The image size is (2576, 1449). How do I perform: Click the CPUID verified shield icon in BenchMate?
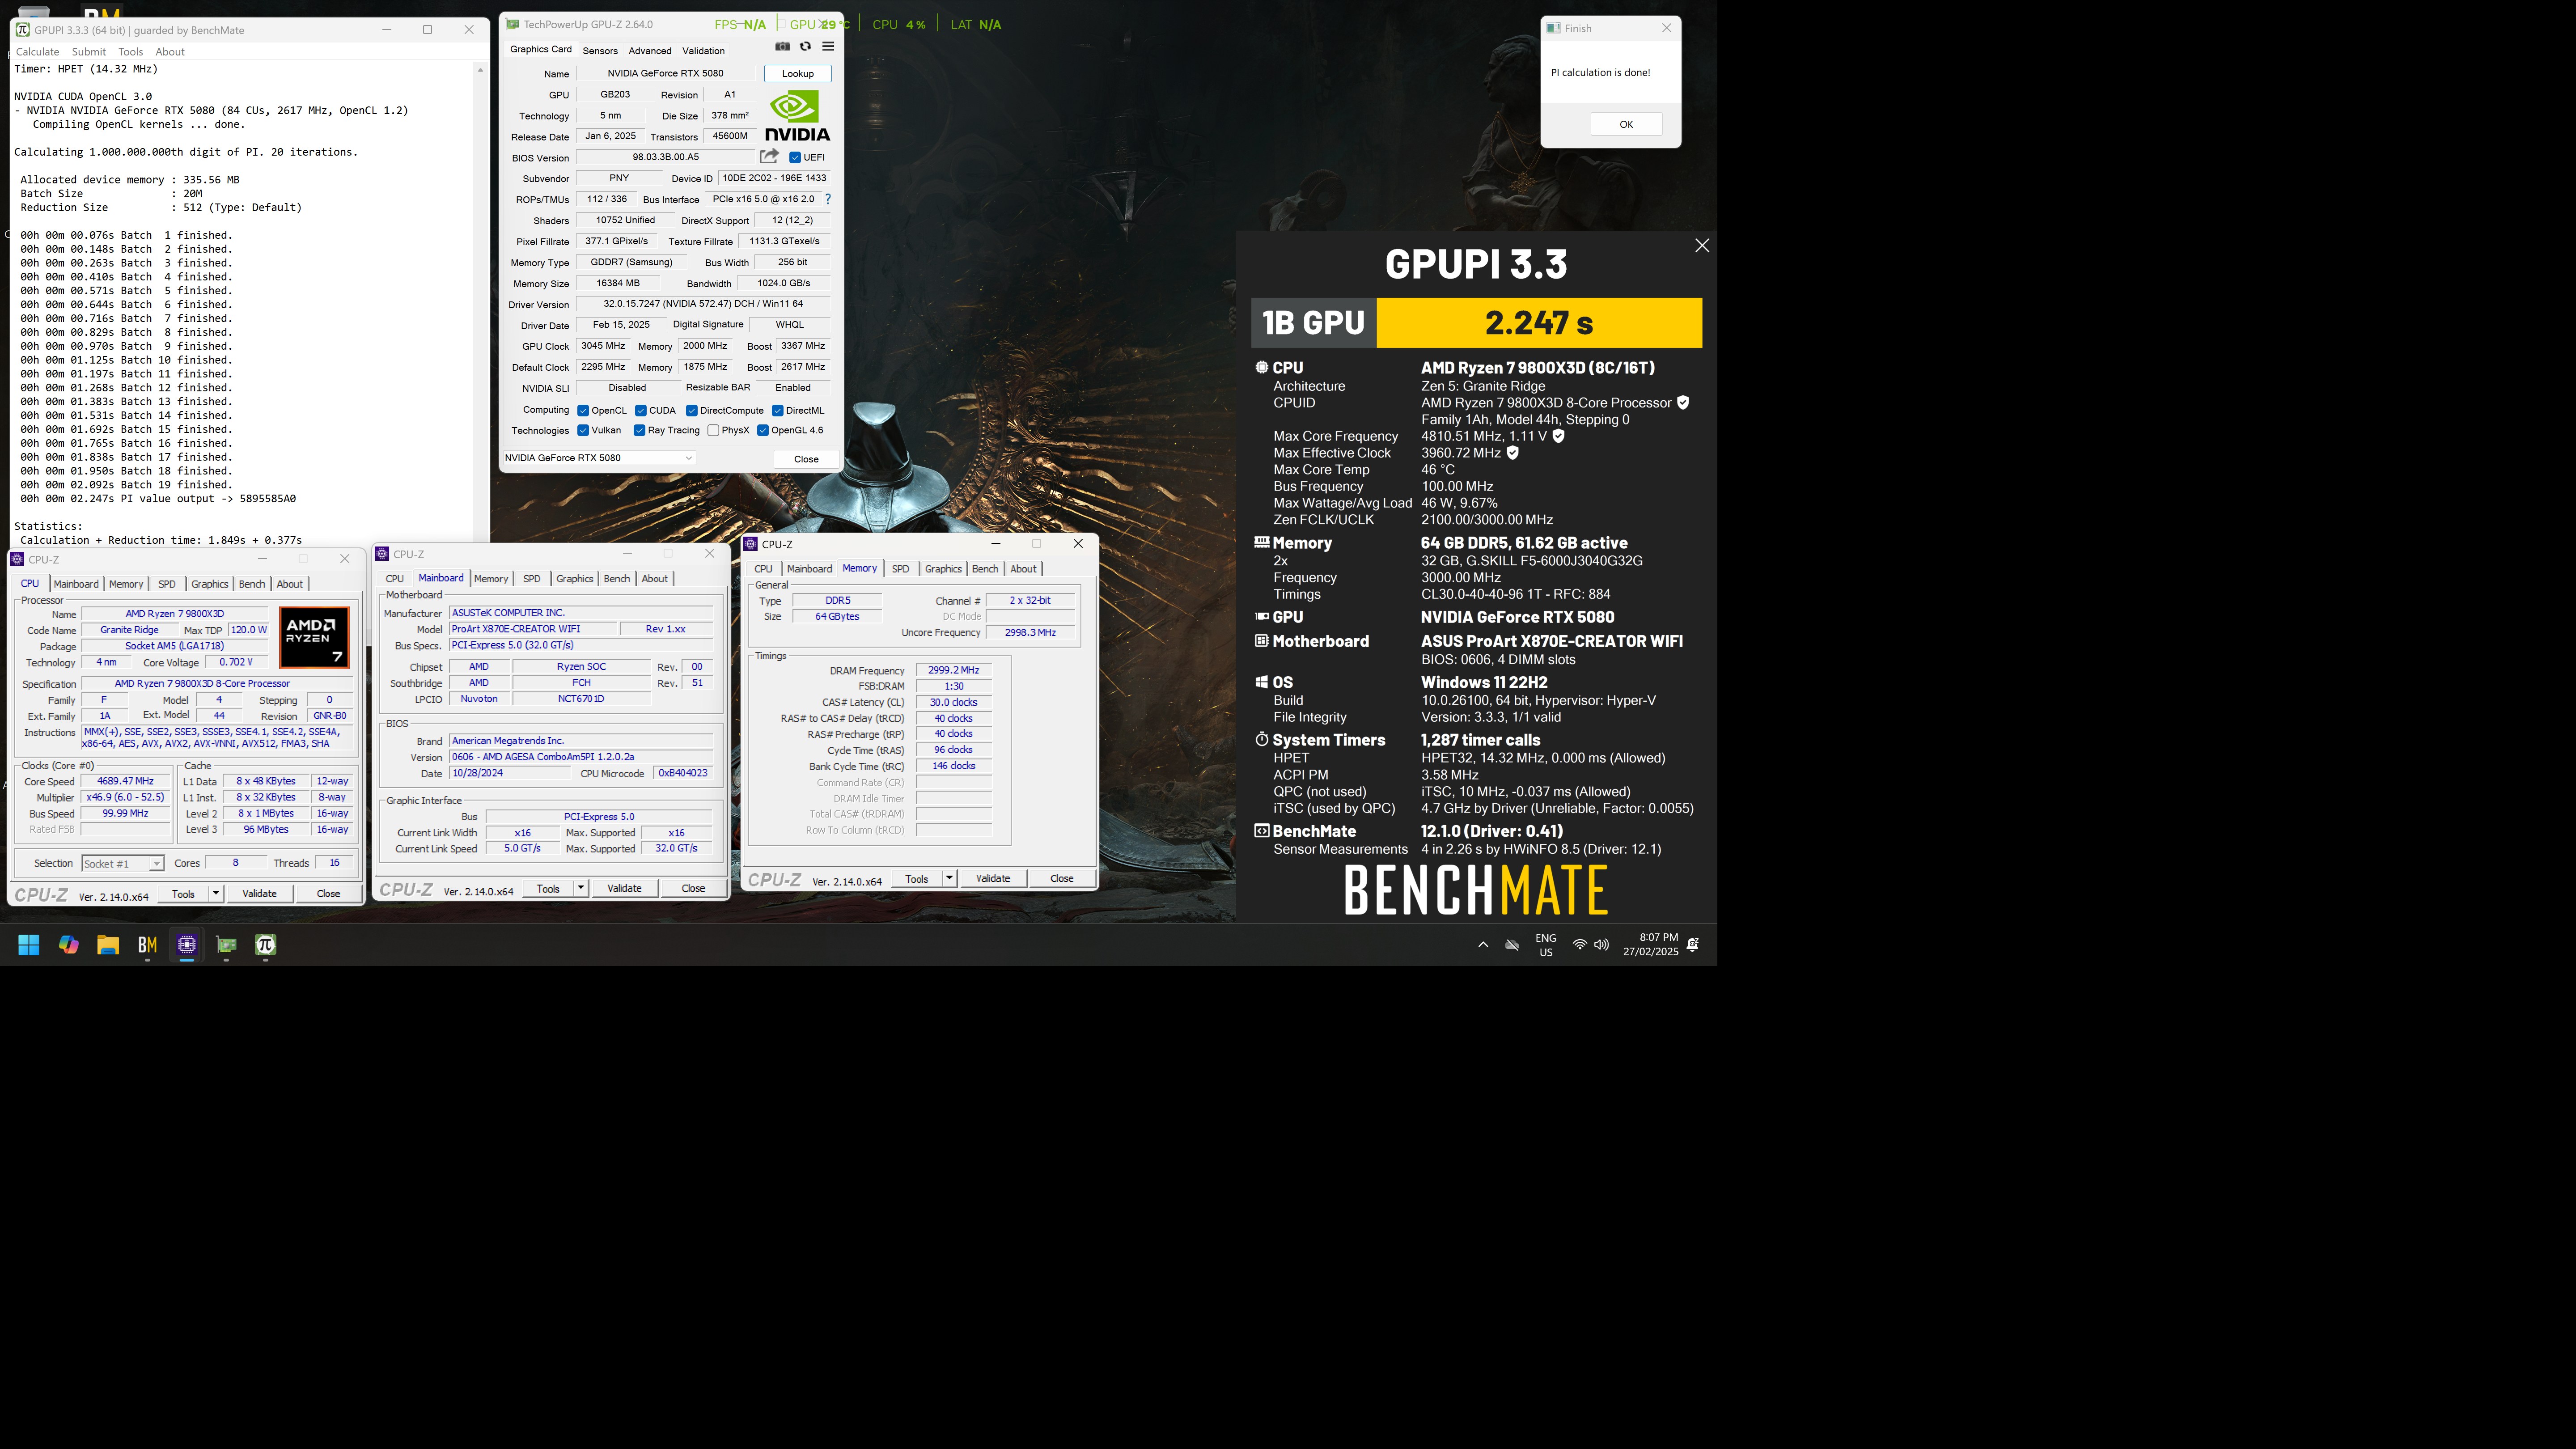pos(1683,402)
